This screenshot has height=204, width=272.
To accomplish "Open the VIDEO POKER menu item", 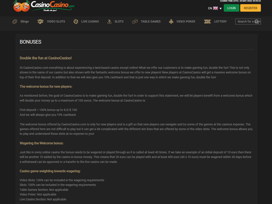I will coord(186,21).
